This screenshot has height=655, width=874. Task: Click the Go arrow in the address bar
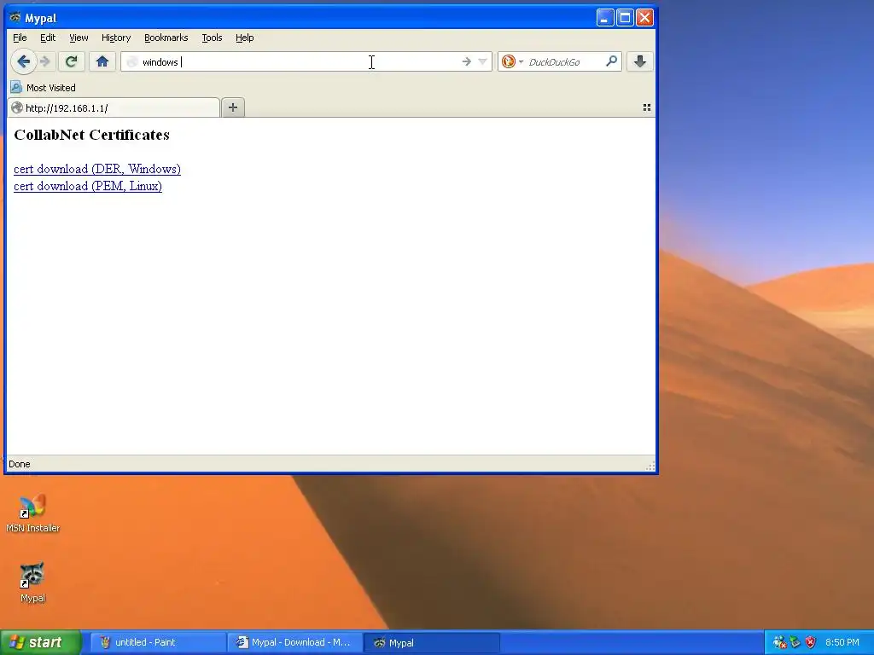(467, 61)
